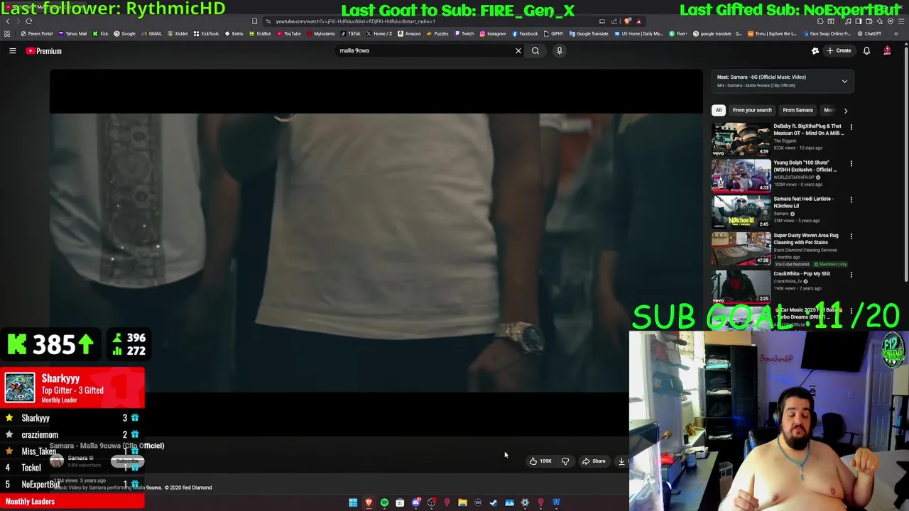This screenshot has width=909, height=511.
Task: Show more bookmarks overflow chevron
Action: point(896,33)
